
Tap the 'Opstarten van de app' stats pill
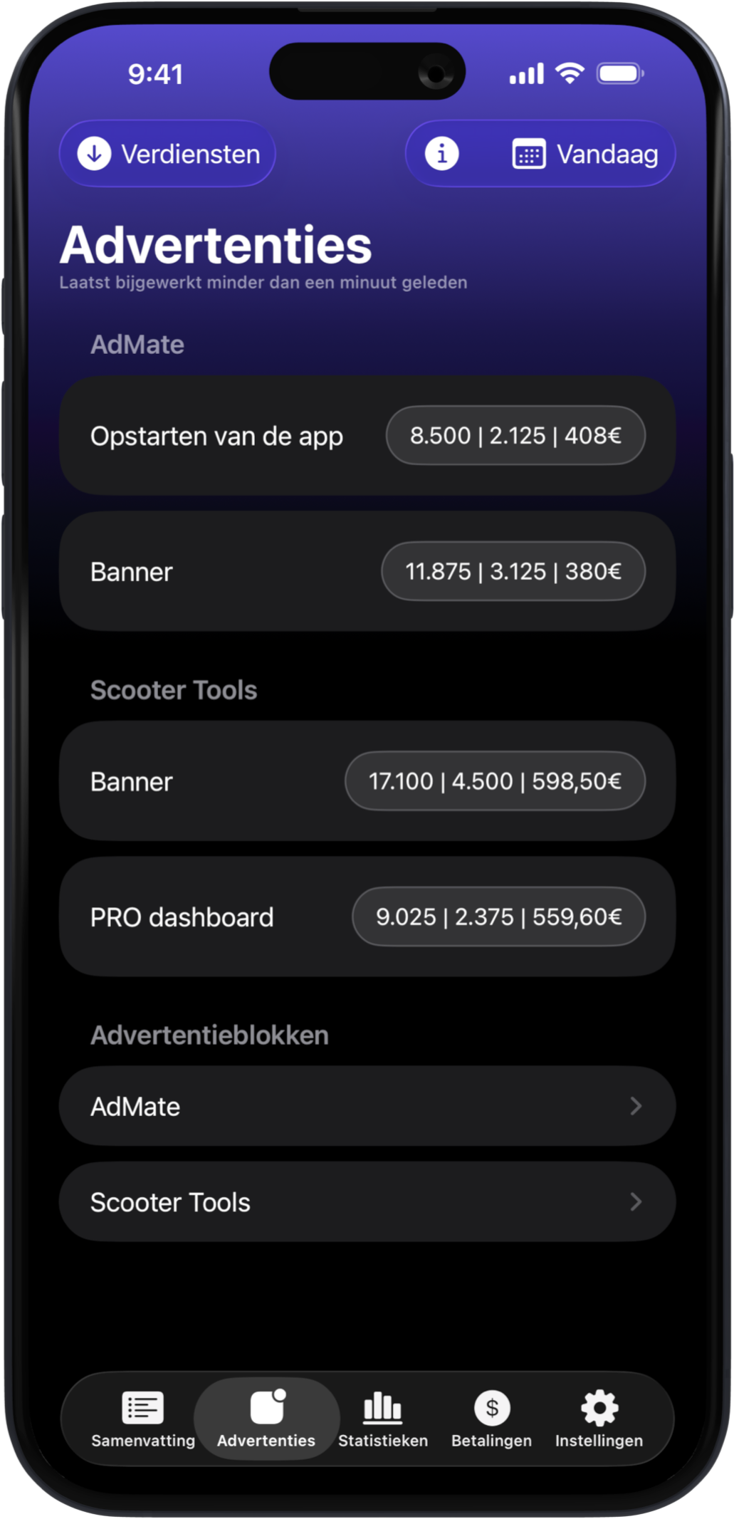(x=515, y=435)
